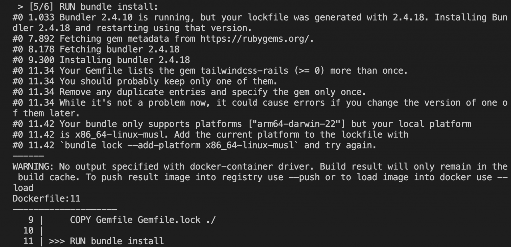
Task: Click the 'RUN bundle install' line 11 text
Action: 117,241
